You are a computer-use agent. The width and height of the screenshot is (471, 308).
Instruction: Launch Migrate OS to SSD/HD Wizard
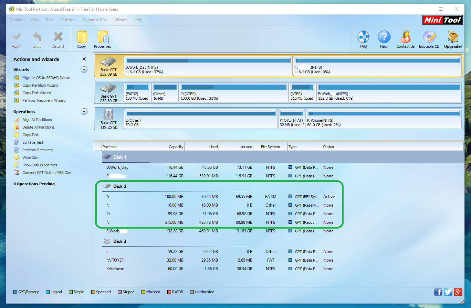tap(47, 78)
